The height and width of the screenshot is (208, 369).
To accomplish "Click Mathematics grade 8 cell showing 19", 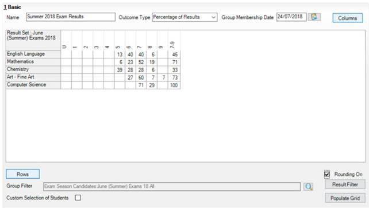I will tap(152, 62).
